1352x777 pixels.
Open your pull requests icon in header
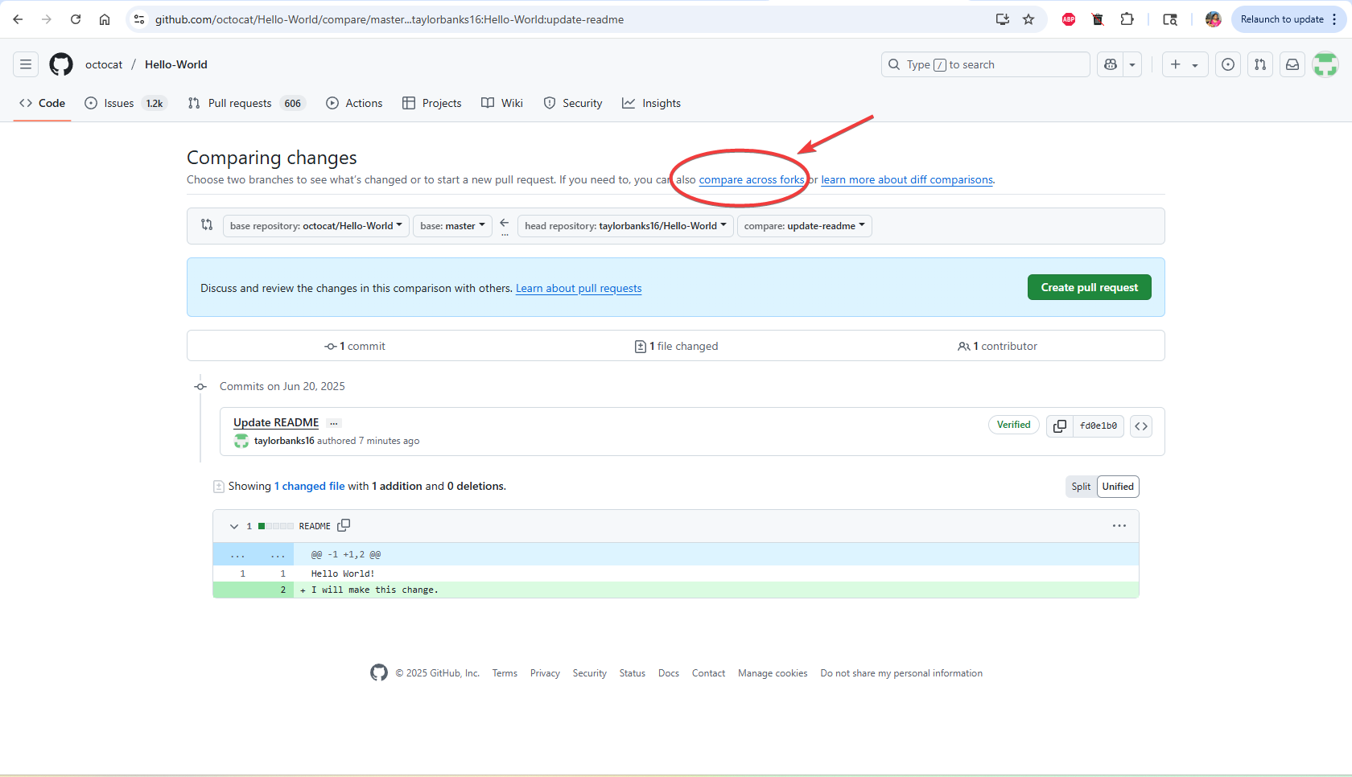point(1260,64)
